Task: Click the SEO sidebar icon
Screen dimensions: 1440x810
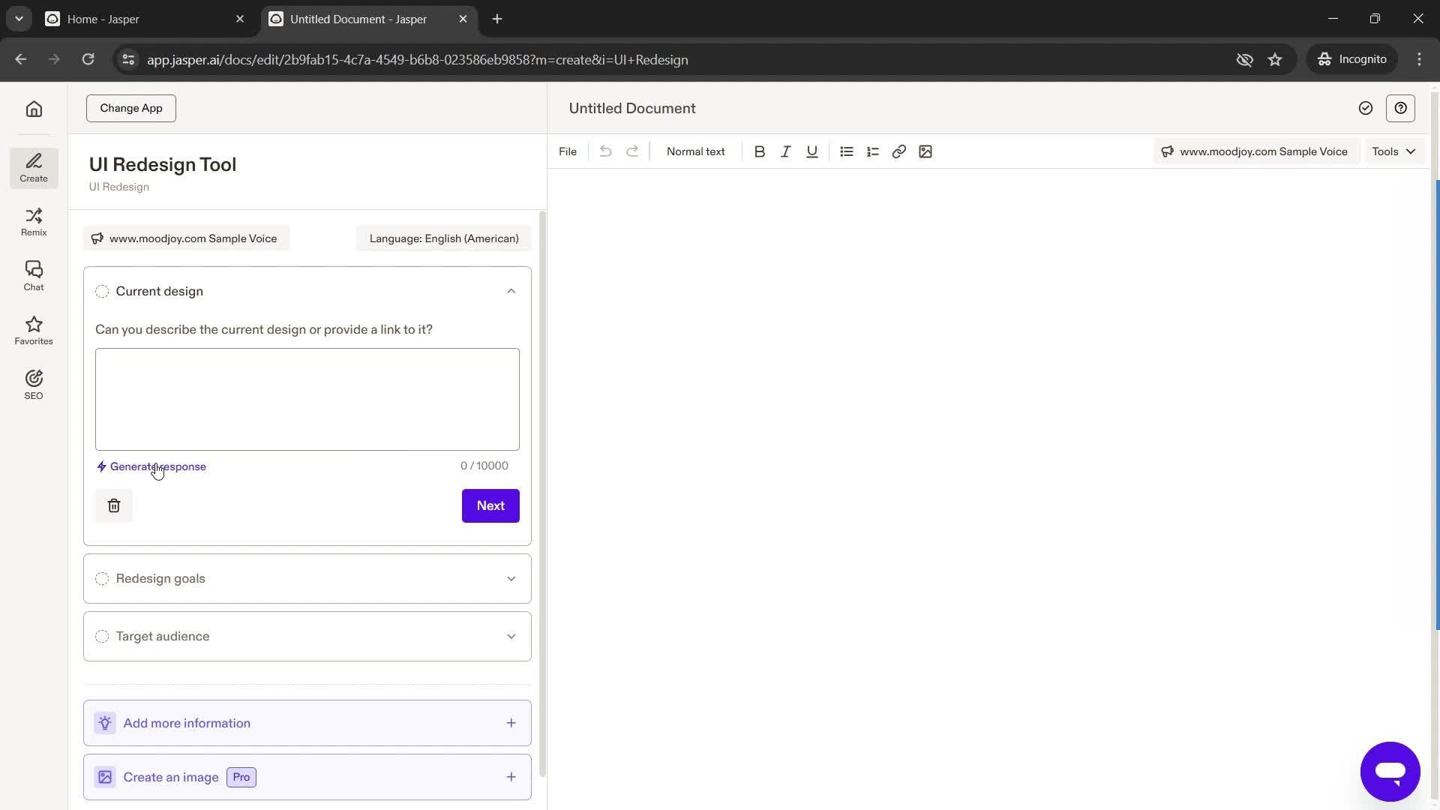Action: (x=34, y=384)
